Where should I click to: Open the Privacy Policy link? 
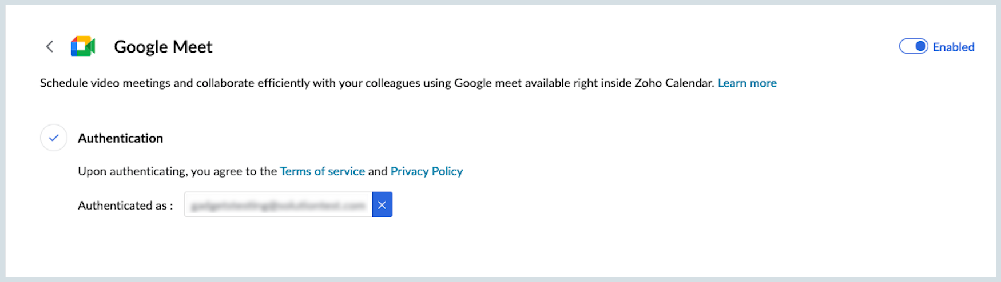click(427, 171)
